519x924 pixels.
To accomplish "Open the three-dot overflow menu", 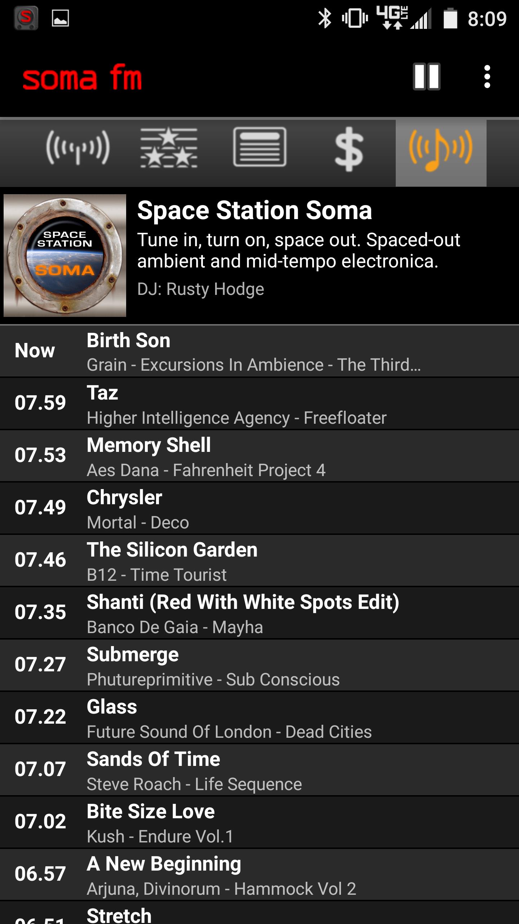I will pyautogui.click(x=487, y=77).
